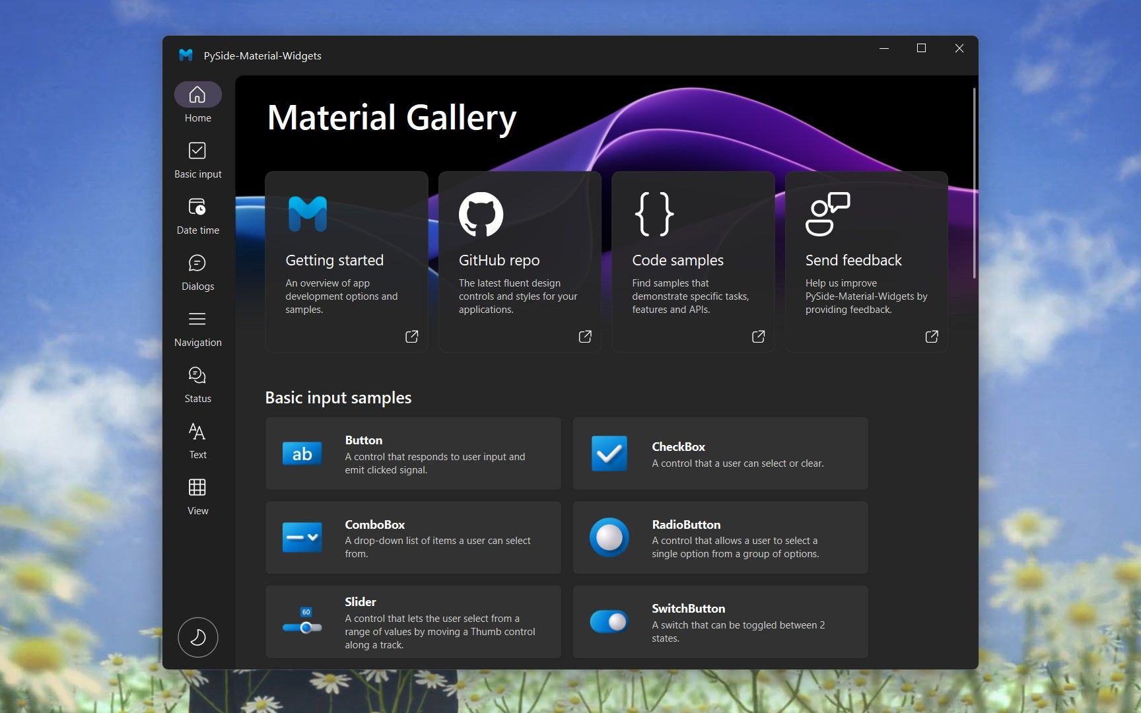Click the 'ab' Button sample icon

[x=302, y=454]
